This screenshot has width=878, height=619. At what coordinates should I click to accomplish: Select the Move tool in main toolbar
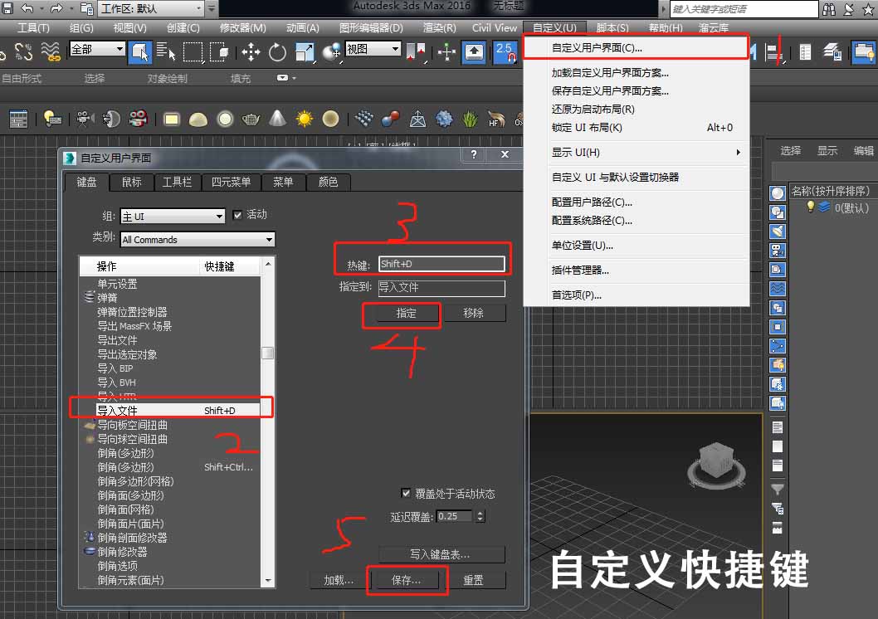pyautogui.click(x=250, y=51)
